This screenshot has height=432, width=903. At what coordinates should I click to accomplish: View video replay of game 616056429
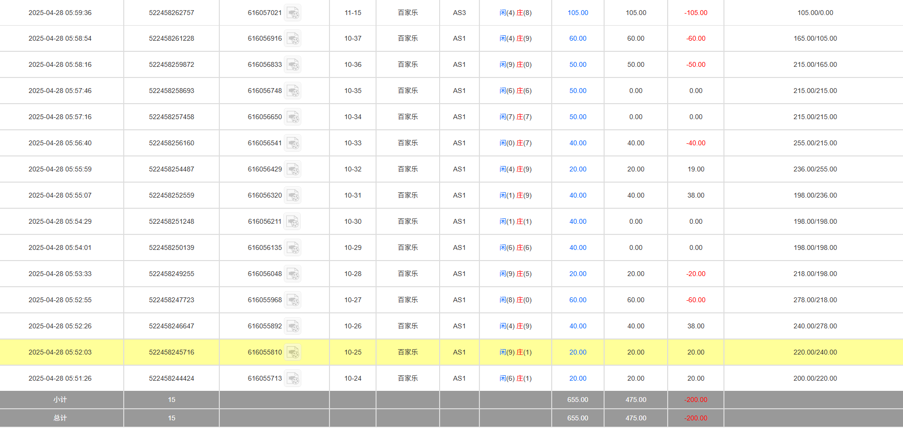(x=293, y=170)
